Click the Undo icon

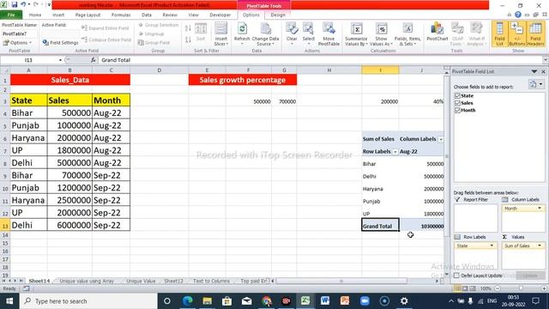[23, 4]
